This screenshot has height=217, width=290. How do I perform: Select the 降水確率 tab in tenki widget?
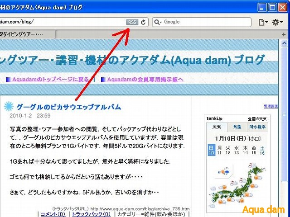(x=257, y=127)
